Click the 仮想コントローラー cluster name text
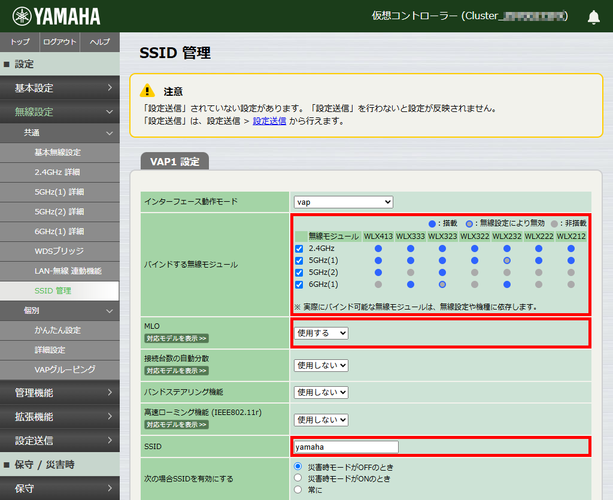Viewport: 613px width, 500px height. point(469,16)
